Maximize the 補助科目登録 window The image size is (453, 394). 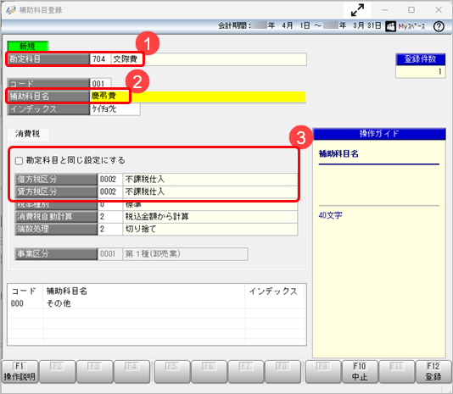[411, 10]
